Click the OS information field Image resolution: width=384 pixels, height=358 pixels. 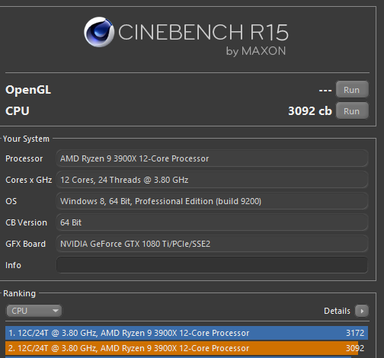[212, 201]
